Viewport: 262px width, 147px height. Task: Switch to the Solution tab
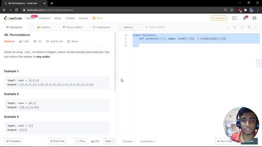point(43,27)
